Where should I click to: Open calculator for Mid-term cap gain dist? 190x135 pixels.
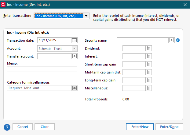pos(149,72)
